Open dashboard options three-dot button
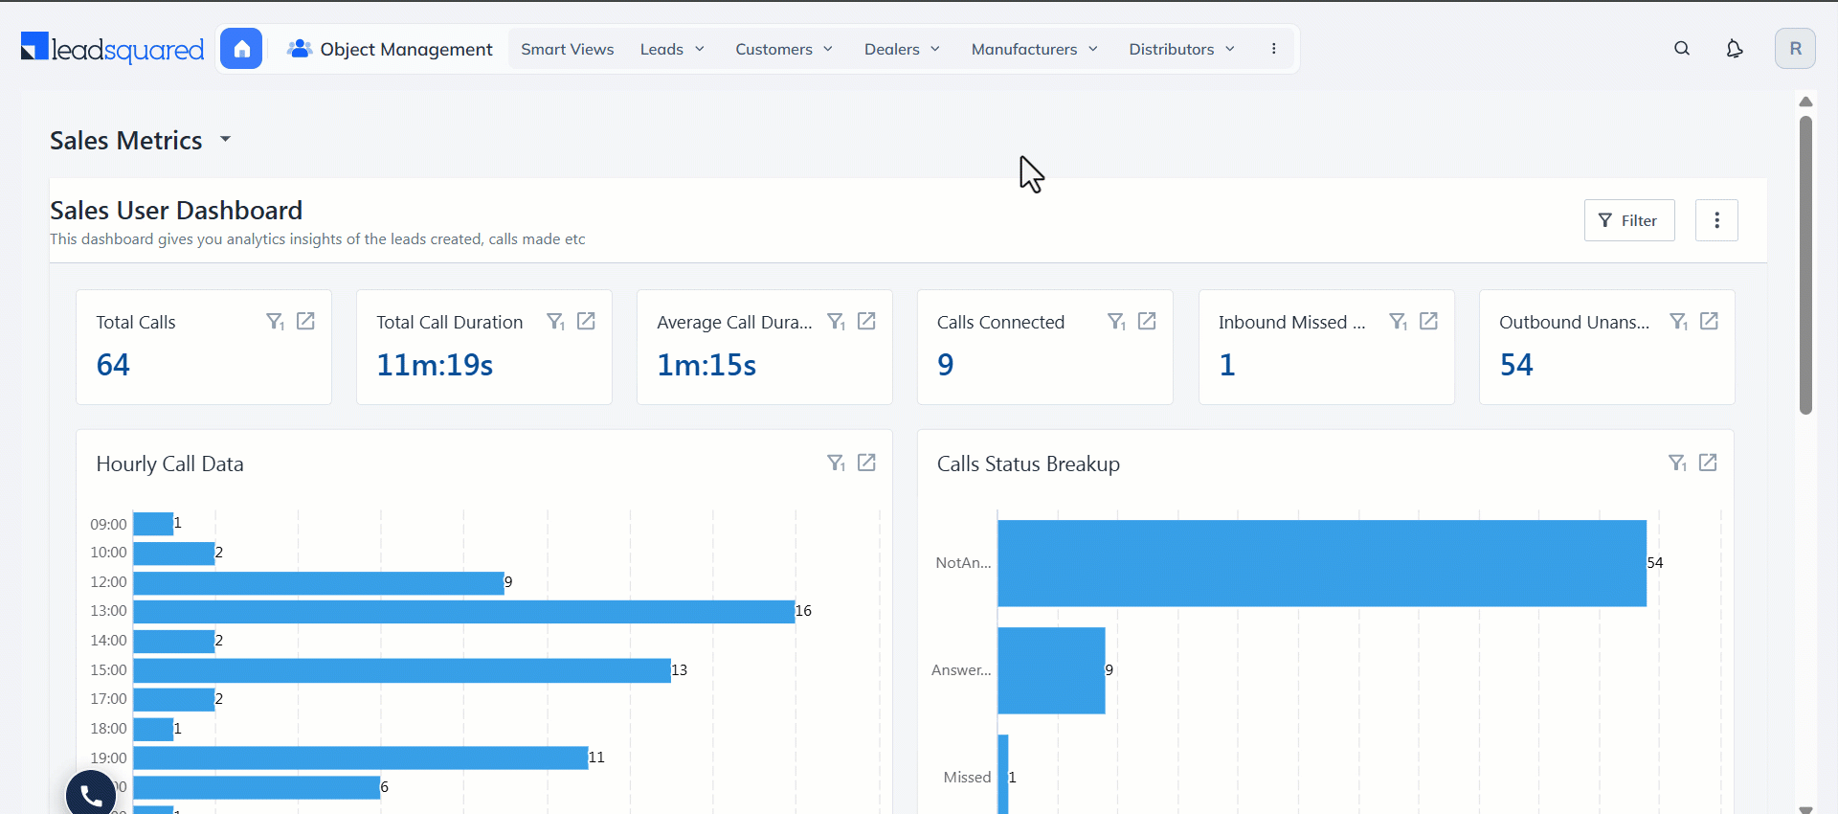This screenshot has width=1838, height=814. click(x=1716, y=220)
